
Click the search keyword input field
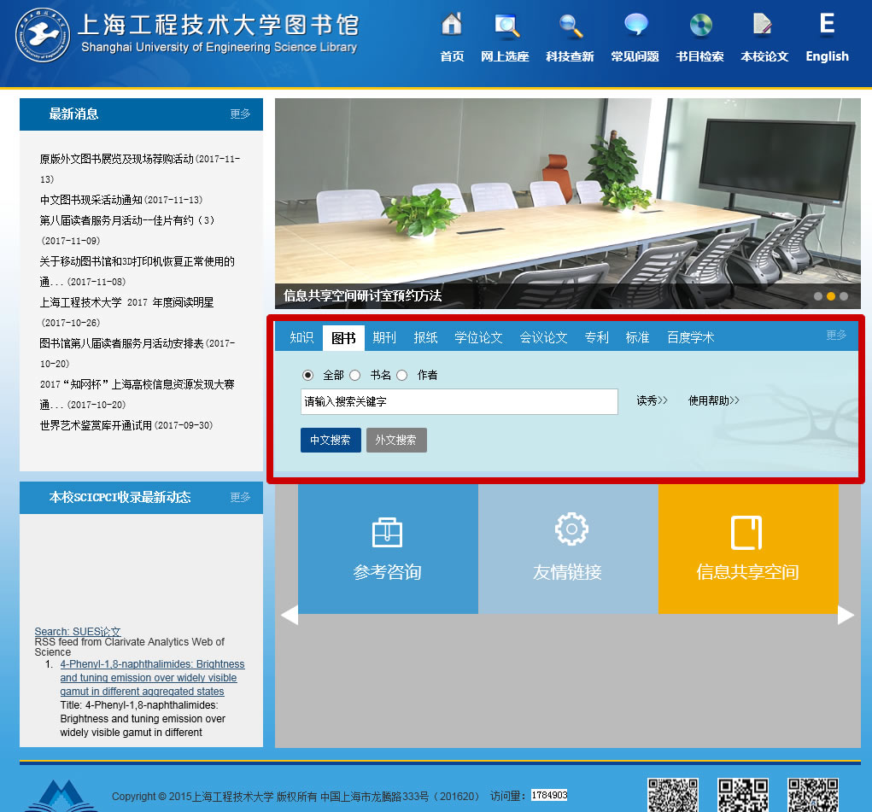pos(459,401)
